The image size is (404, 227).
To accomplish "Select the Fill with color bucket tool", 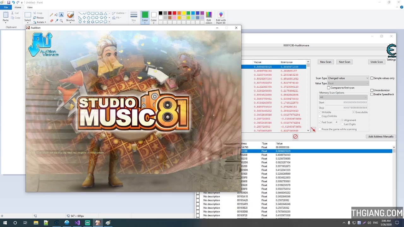I will point(56,15).
